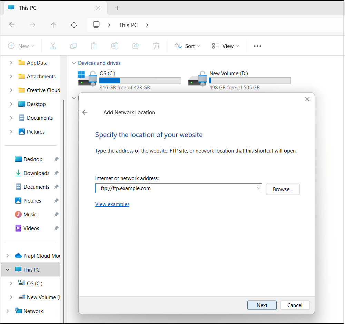The height and width of the screenshot is (324, 345).
Task: Open the Sort dropdown
Action: (187, 46)
